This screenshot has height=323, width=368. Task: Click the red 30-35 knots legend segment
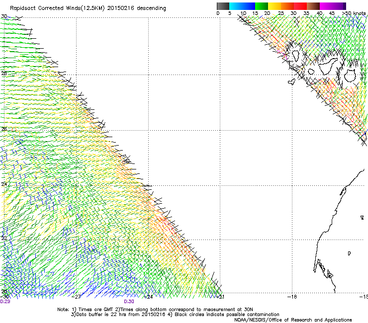click(300, 6)
